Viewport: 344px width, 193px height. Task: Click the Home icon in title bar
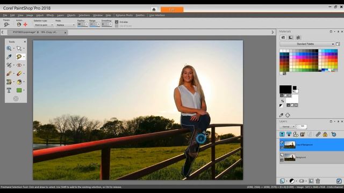click(154, 10)
